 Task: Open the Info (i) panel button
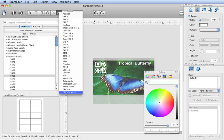pos(13,13)
